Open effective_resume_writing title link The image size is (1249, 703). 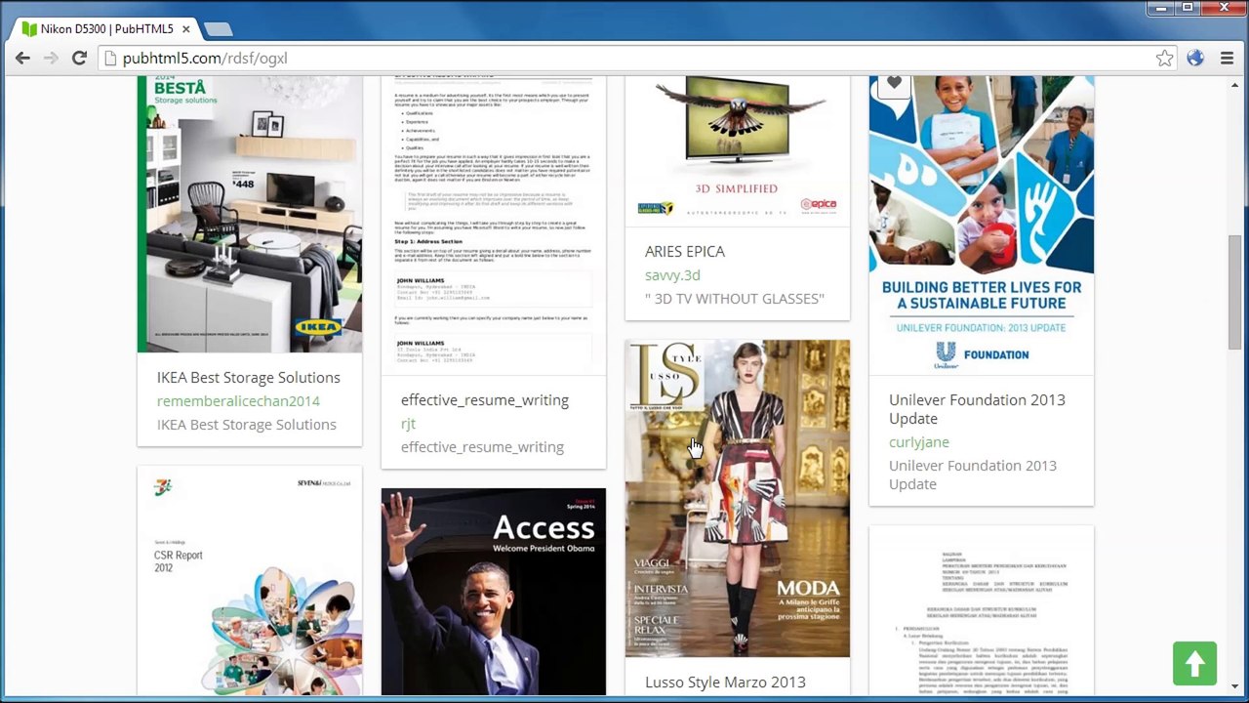point(485,400)
